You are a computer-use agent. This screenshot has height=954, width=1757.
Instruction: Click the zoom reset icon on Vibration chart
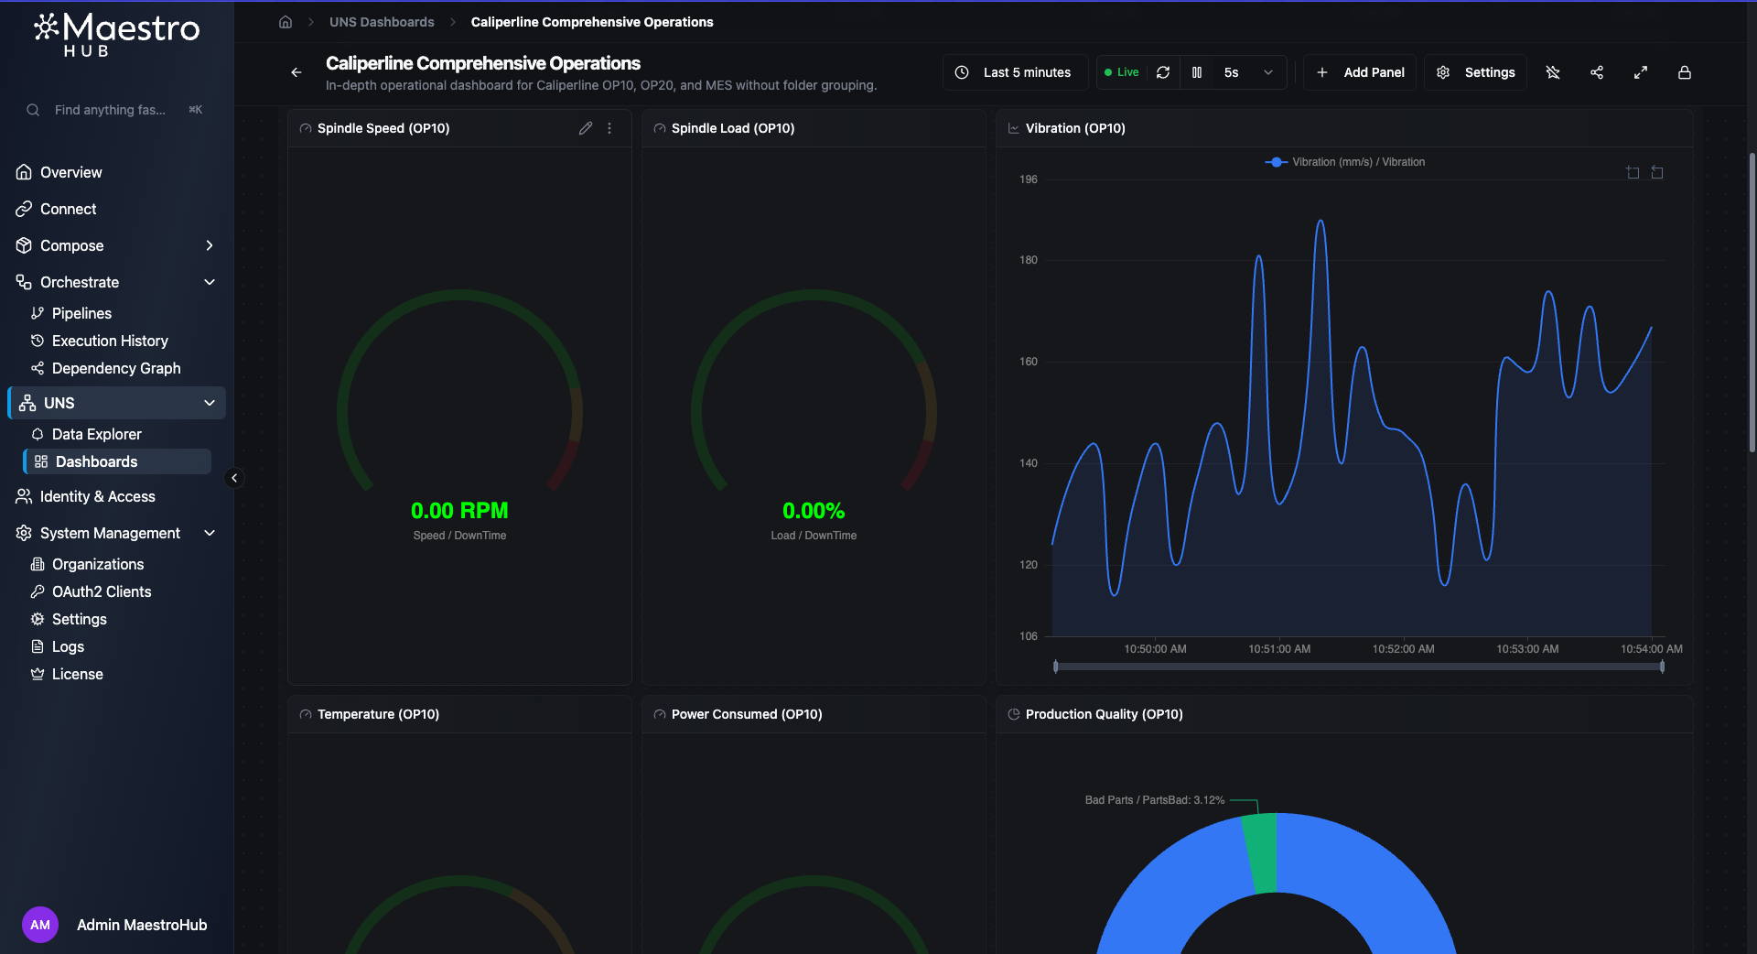coord(1657,172)
